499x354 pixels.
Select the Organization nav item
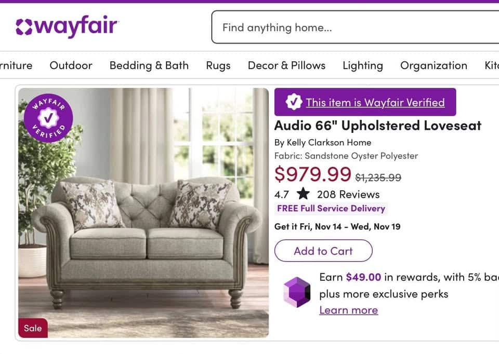(x=433, y=65)
